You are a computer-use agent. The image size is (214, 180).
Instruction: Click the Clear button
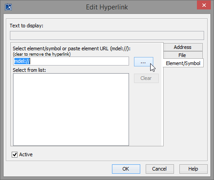click(x=146, y=78)
